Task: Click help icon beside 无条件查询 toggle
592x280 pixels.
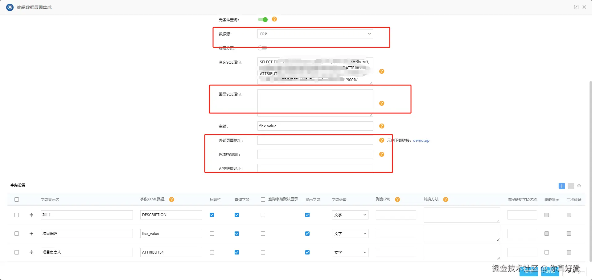Action: point(274,19)
